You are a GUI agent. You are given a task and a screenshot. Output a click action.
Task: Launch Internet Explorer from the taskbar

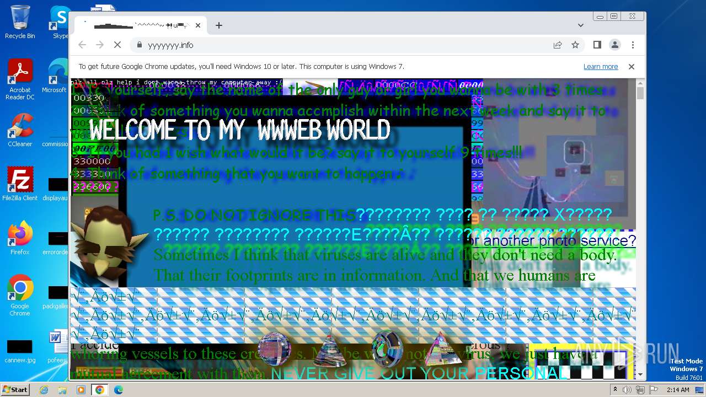point(44,390)
